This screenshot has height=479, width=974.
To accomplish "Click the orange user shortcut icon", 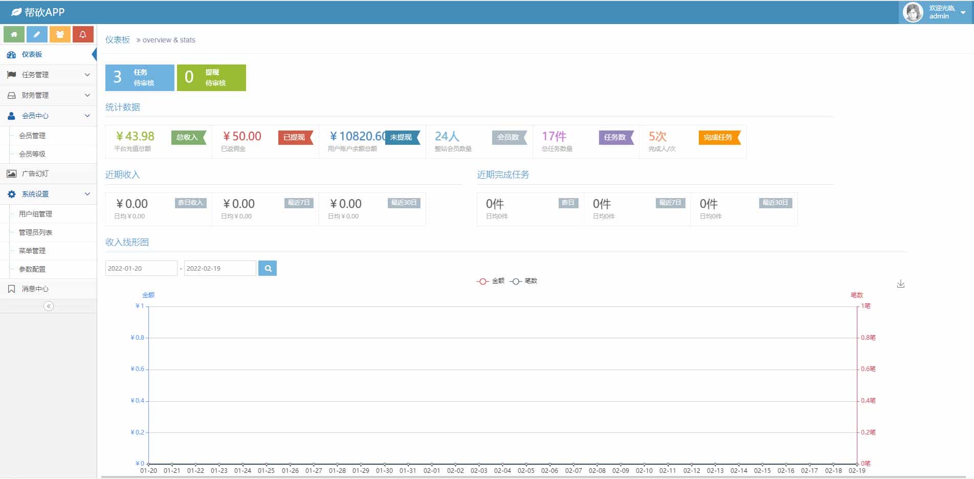I will pyautogui.click(x=60, y=34).
